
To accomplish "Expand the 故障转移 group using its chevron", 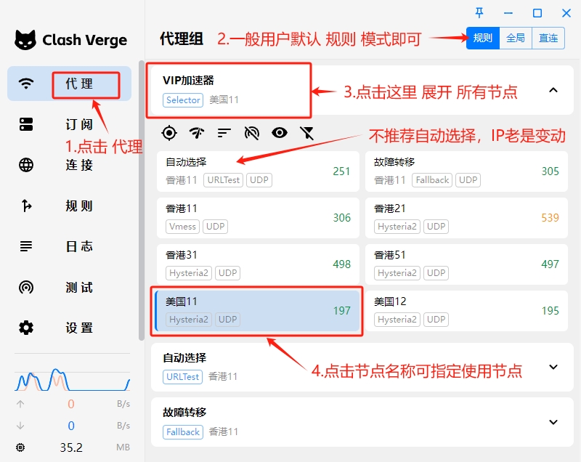I will 553,422.
